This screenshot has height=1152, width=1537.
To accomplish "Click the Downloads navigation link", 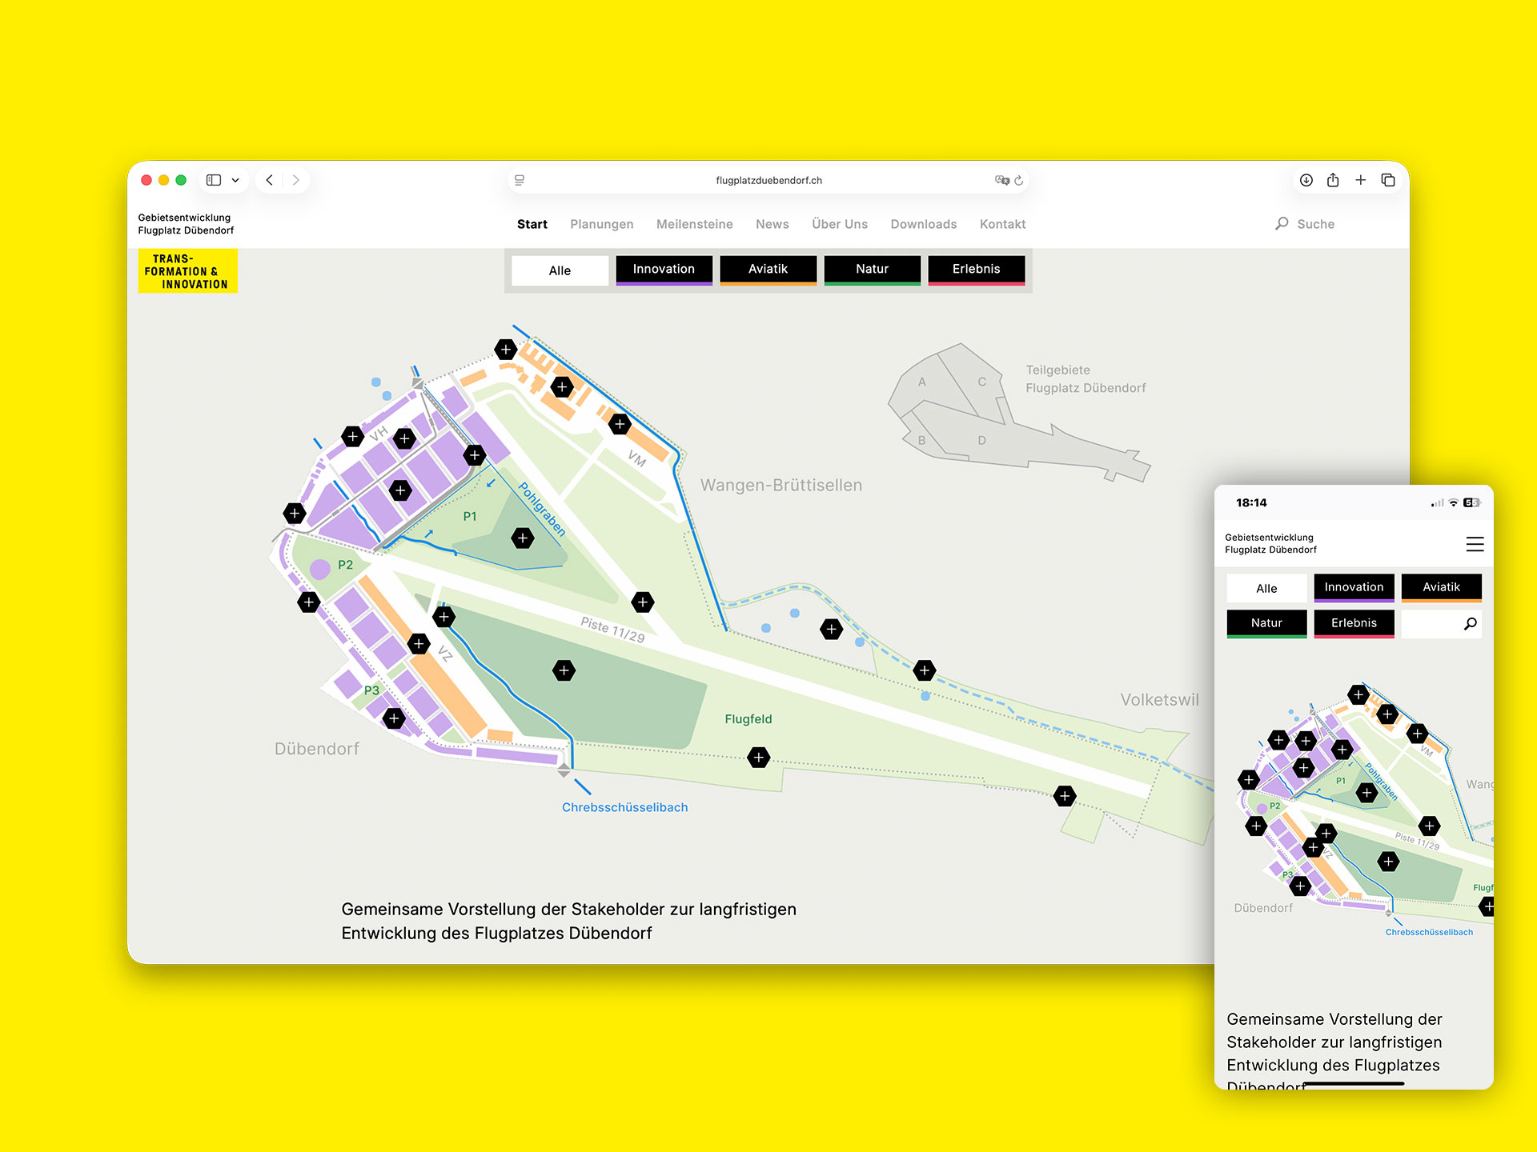I will [x=923, y=224].
